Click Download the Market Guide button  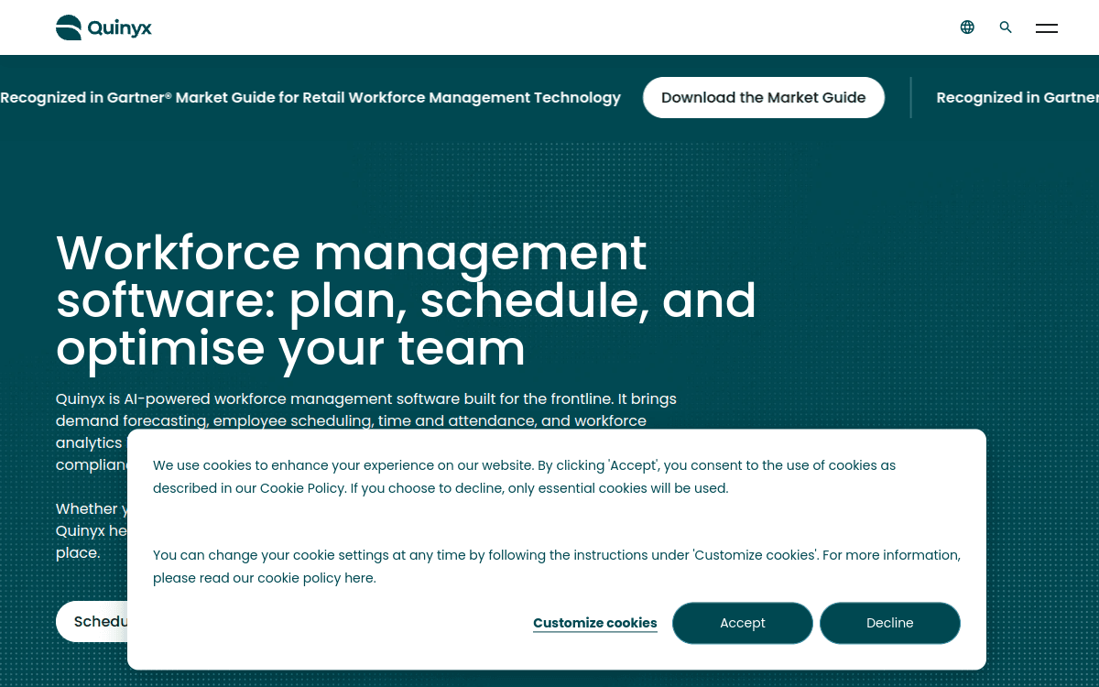[x=764, y=98]
